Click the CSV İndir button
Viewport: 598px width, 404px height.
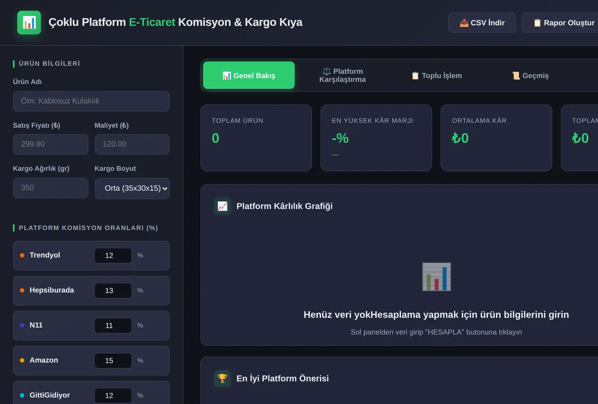482,23
